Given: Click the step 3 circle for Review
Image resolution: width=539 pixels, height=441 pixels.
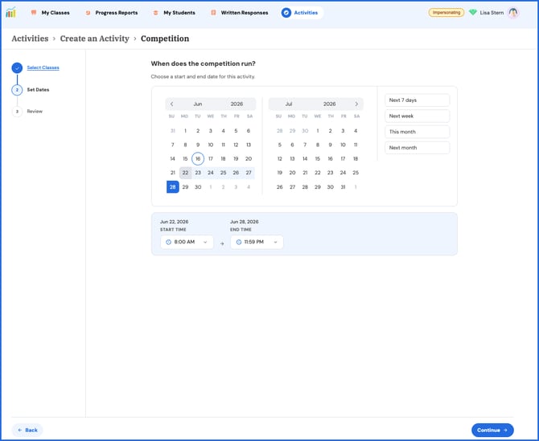Looking at the screenshot, I should (17, 112).
